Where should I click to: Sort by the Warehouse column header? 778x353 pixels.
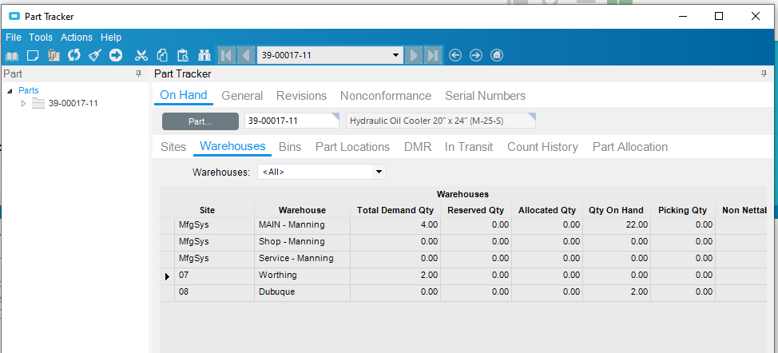302,210
